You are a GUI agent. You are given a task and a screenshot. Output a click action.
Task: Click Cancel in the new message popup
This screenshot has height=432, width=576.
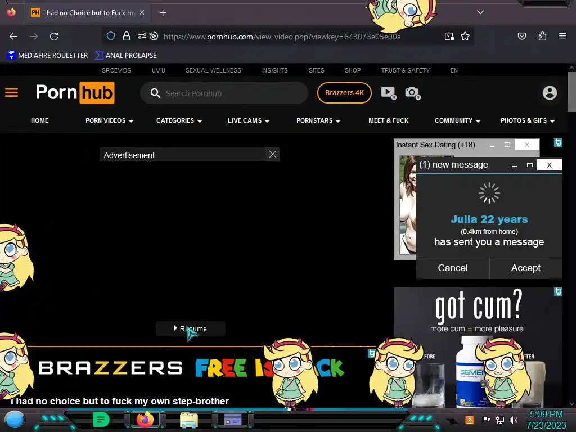point(453,268)
